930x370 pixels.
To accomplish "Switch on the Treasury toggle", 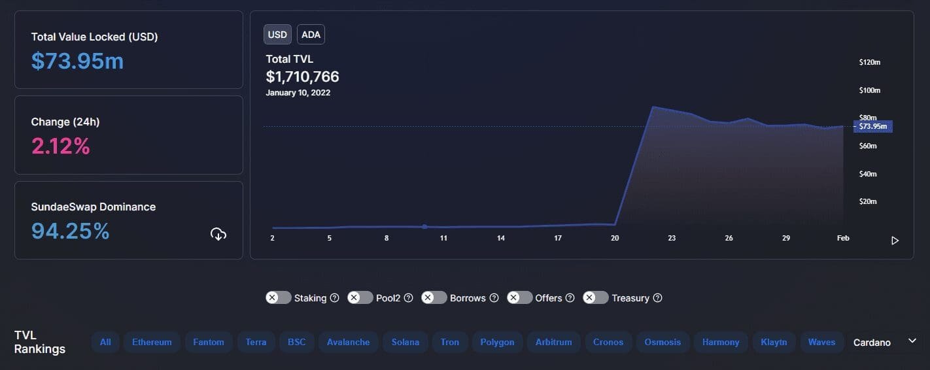I will (596, 298).
